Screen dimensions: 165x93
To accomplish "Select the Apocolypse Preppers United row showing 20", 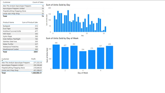I will 23,9.
